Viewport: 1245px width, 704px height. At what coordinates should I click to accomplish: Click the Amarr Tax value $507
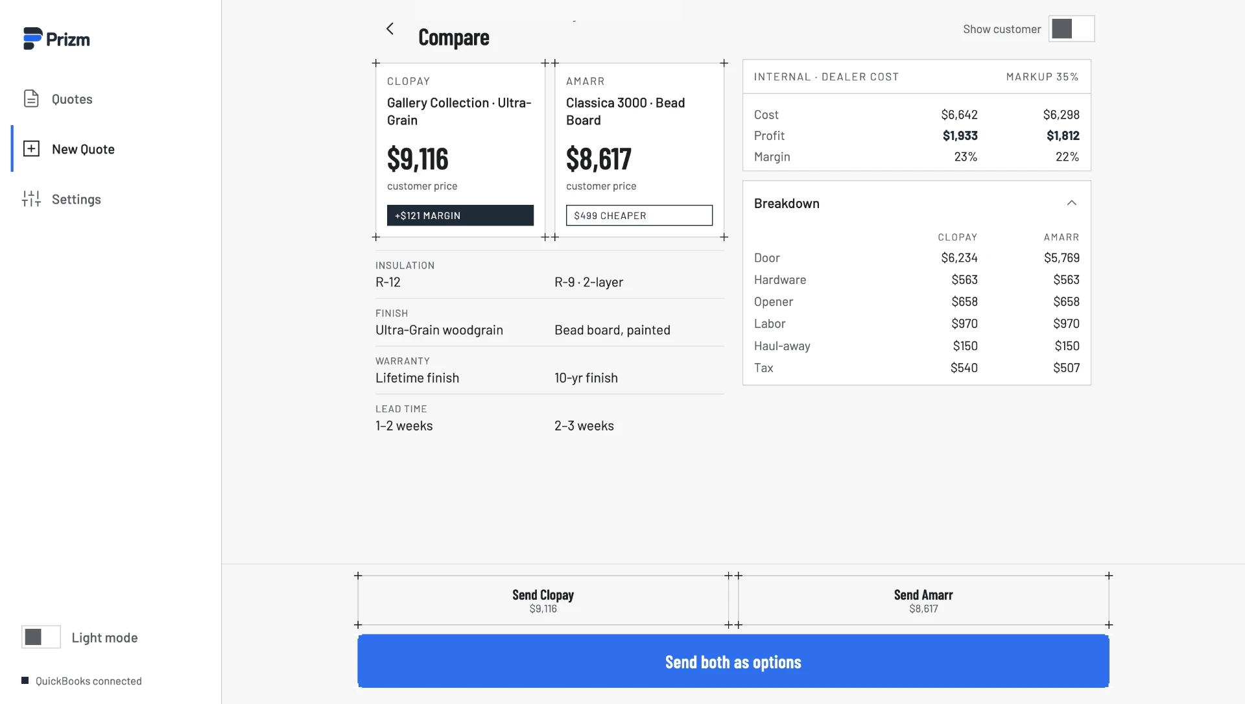[1066, 368]
